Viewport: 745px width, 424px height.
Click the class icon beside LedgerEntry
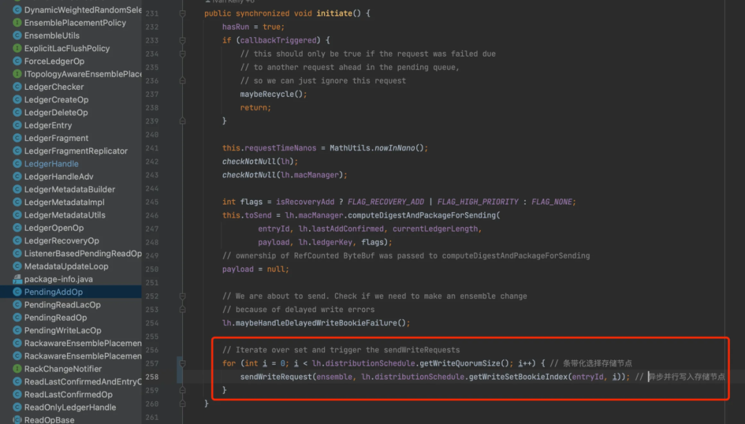point(17,125)
